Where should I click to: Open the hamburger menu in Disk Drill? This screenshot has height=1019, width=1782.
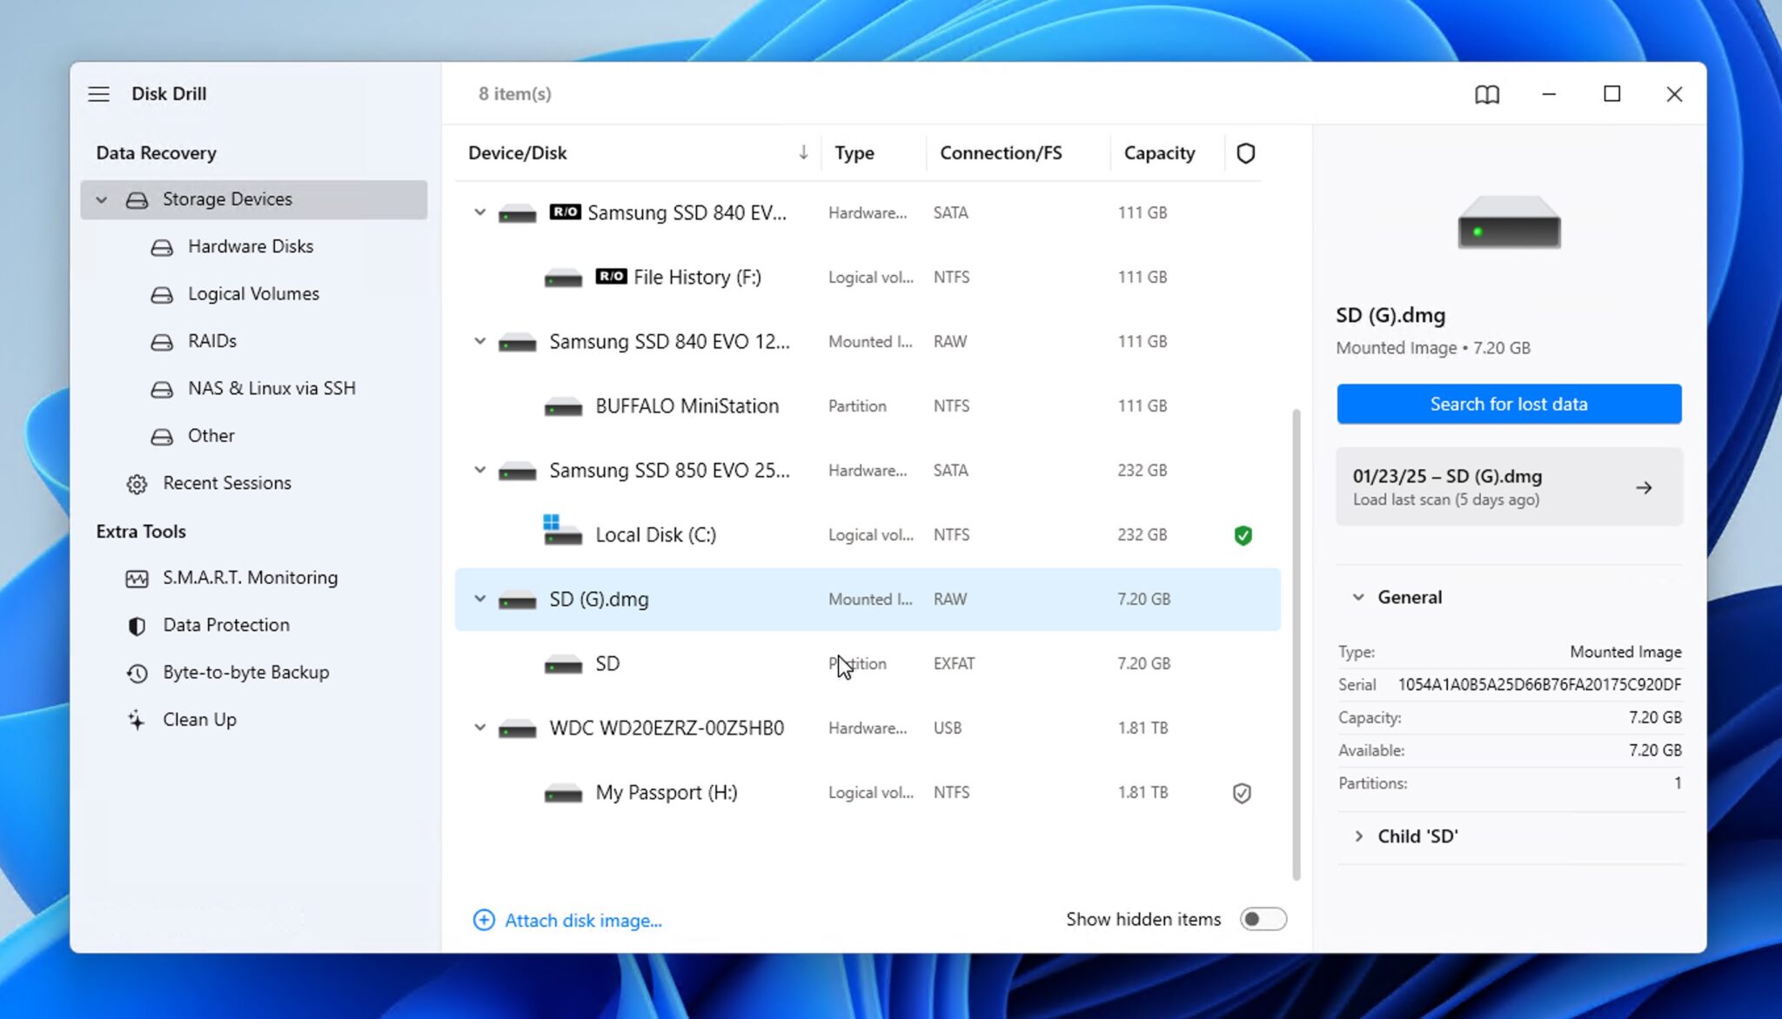(x=99, y=93)
